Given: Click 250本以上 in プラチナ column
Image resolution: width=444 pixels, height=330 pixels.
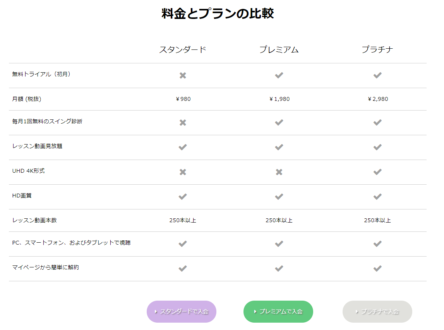Looking at the screenshot, I should (x=377, y=220).
